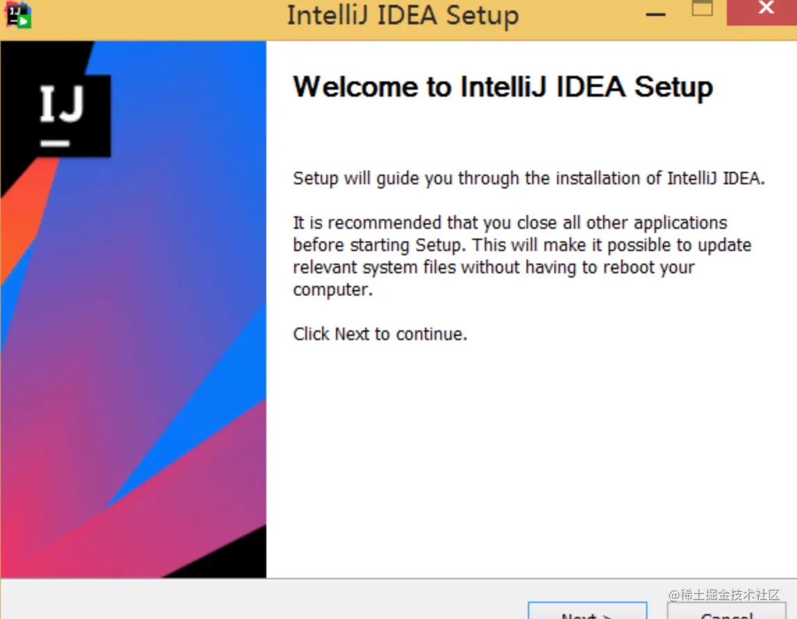Click the paragraph recommending closing other applications
Screen dimensions: 797x619
tap(522, 256)
